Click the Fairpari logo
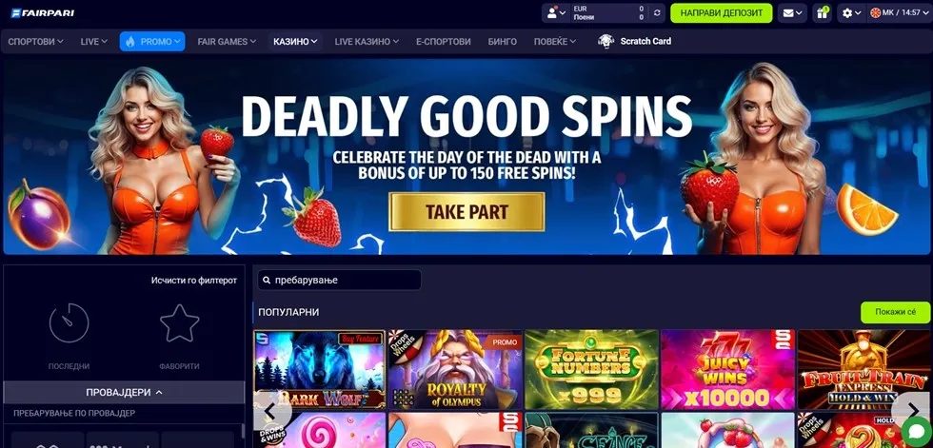933x448 pixels. 42,12
